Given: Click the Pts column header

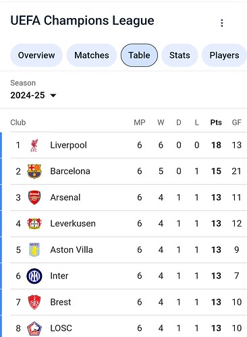Looking at the screenshot, I should coord(216,123).
